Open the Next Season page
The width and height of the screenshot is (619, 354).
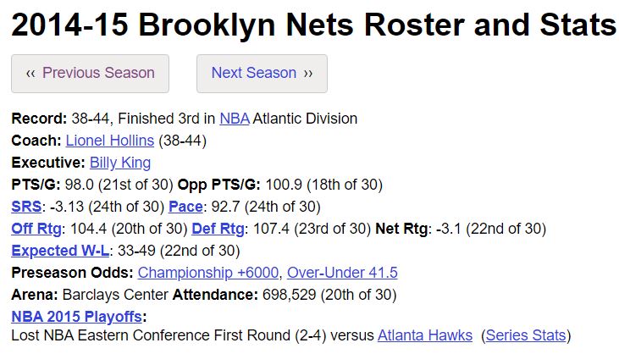[x=262, y=74]
